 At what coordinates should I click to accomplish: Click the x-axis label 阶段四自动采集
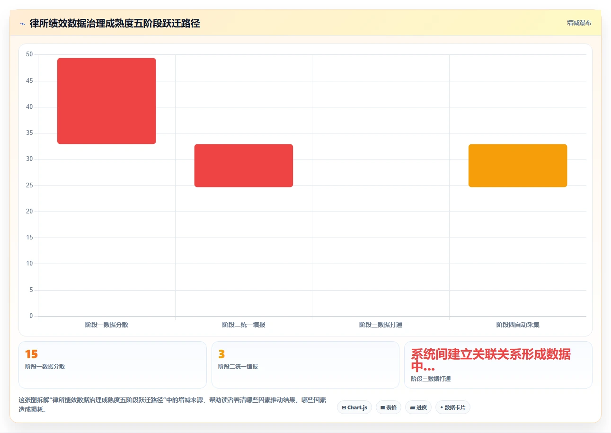pyautogui.click(x=518, y=325)
